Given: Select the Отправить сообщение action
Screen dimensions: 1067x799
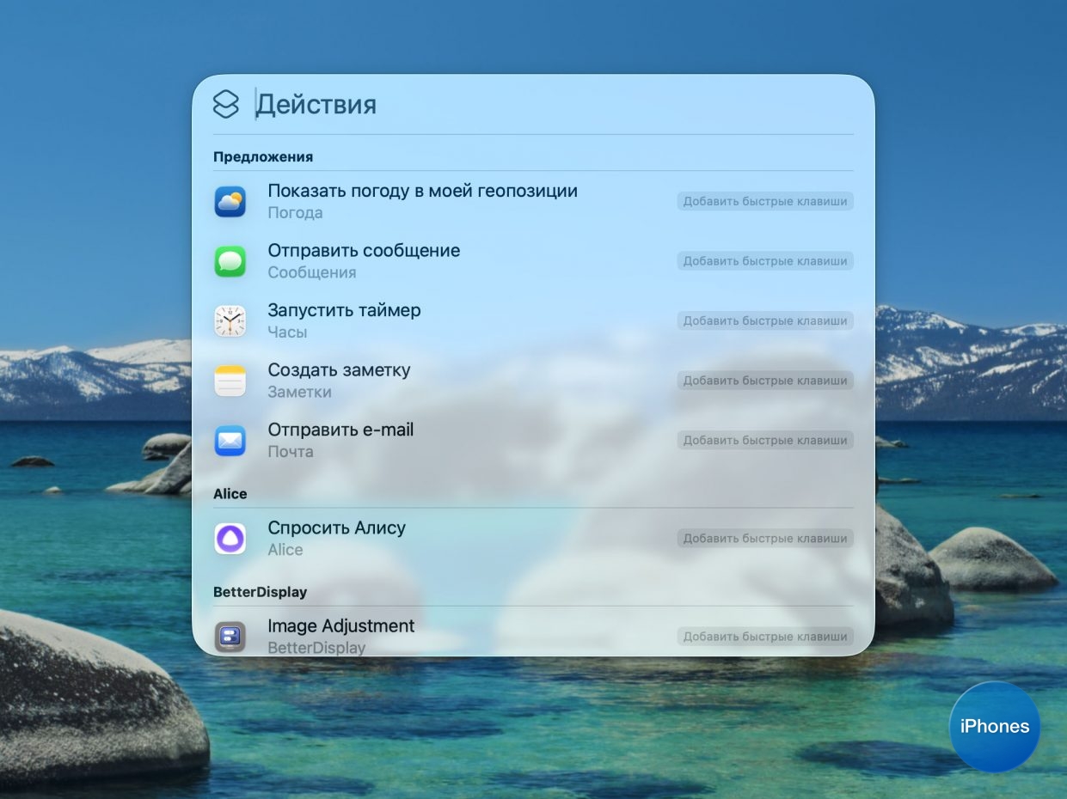Looking at the screenshot, I should click(364, 251).
